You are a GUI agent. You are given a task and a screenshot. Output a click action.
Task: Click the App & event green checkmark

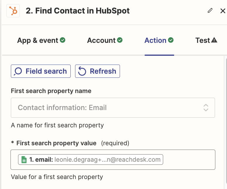[62, 40]
